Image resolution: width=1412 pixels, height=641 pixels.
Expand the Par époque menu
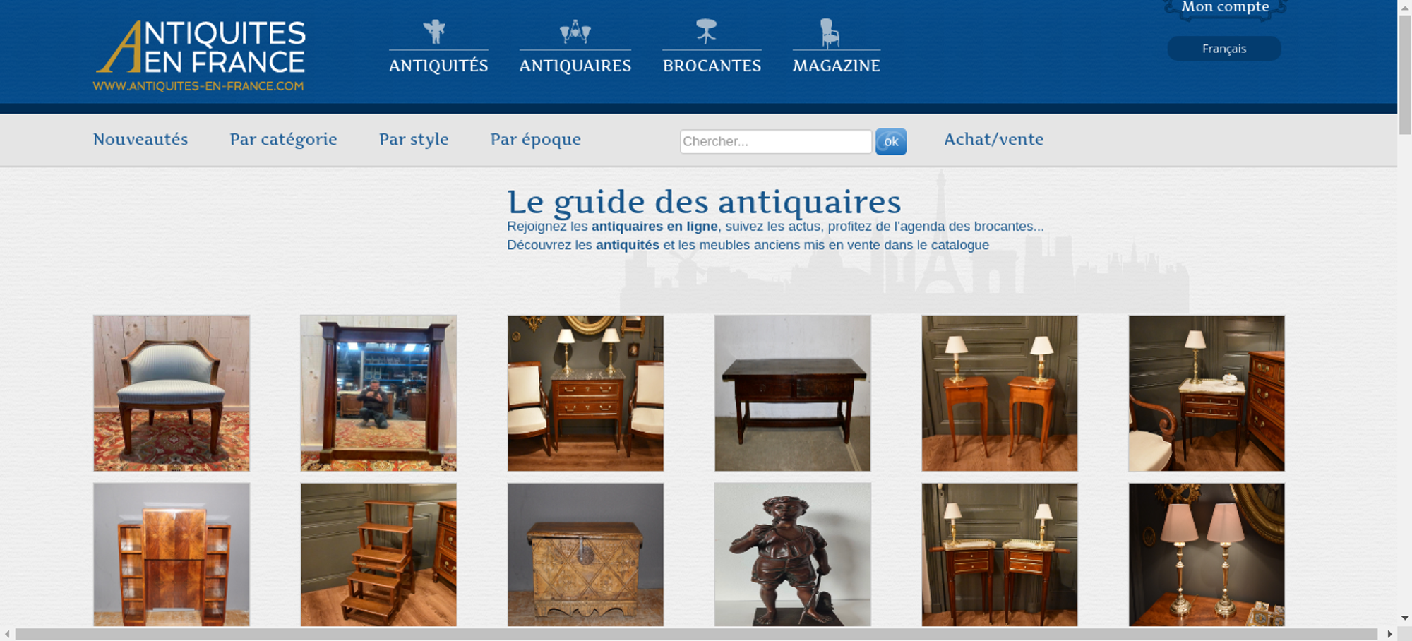click(x=535, y=139)
